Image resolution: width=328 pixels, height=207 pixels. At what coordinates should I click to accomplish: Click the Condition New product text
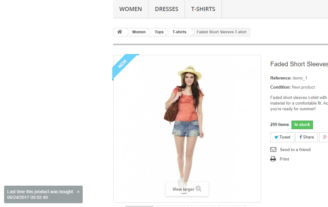click(x=292, y=87)
